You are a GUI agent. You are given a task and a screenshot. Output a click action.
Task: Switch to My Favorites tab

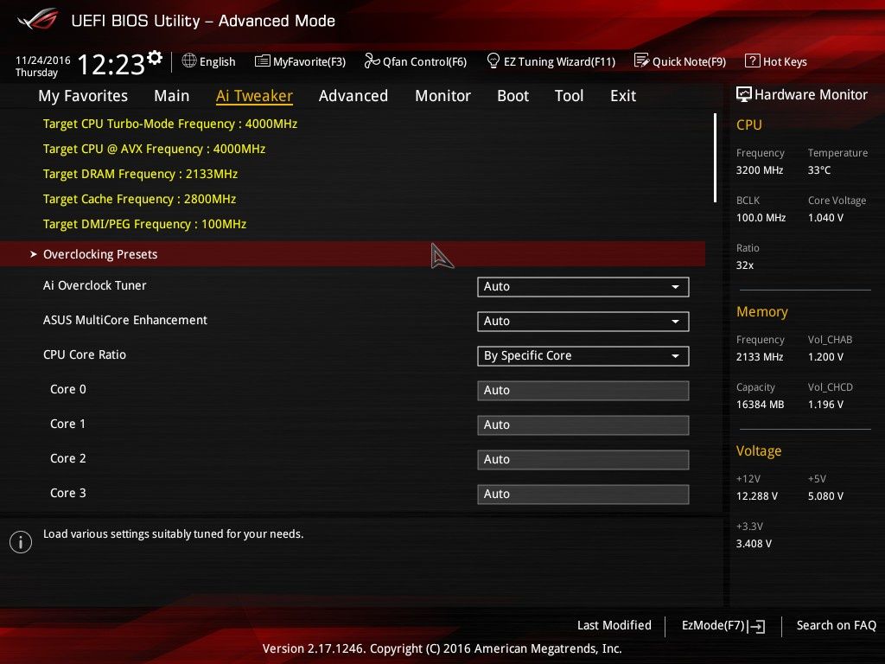83,96
